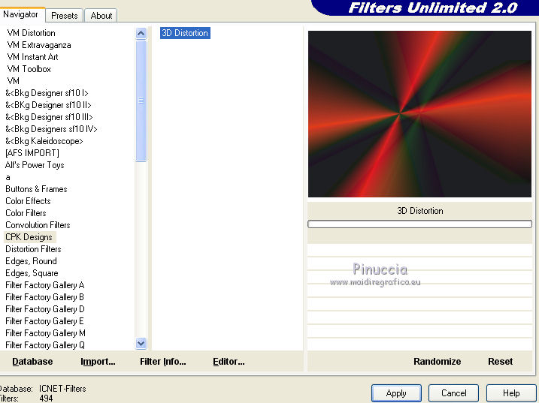The width and height of the screenshot is (539, 403).
Task: Open the Database menu
Action: pyautogui.click(x=32, y=362)
